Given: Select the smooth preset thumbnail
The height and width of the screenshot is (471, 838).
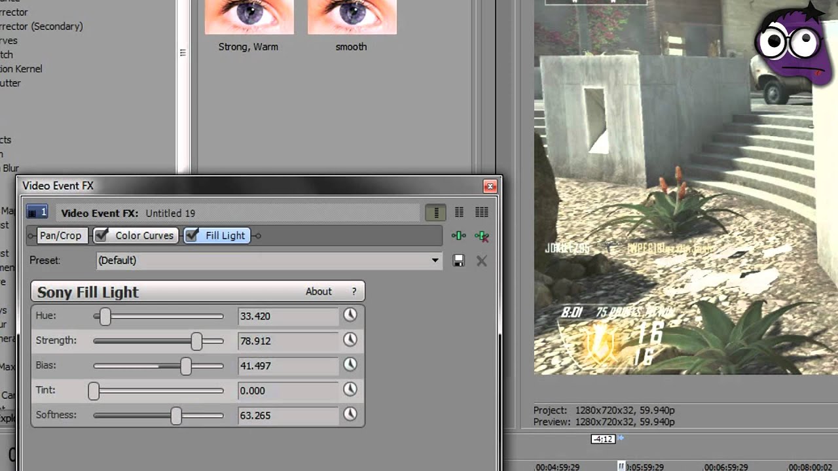Looking at the screenshot, I should pyautogui.click(x=352, y=17).
